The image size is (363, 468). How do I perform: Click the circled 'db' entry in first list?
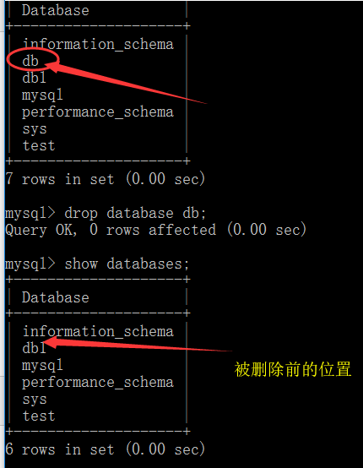pos(30,61)
